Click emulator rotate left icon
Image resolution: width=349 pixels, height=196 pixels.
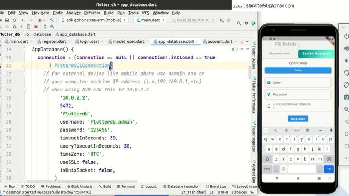coord(346,72)
